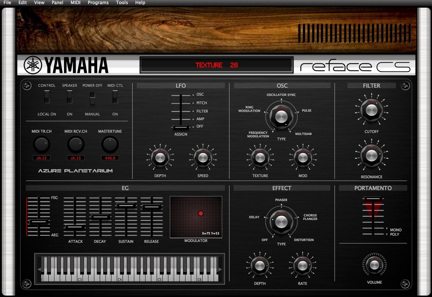Select OSCILLATOR SYNC oscillator type

(281, 94)
